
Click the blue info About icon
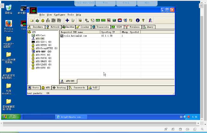click(x=138, y=20)
